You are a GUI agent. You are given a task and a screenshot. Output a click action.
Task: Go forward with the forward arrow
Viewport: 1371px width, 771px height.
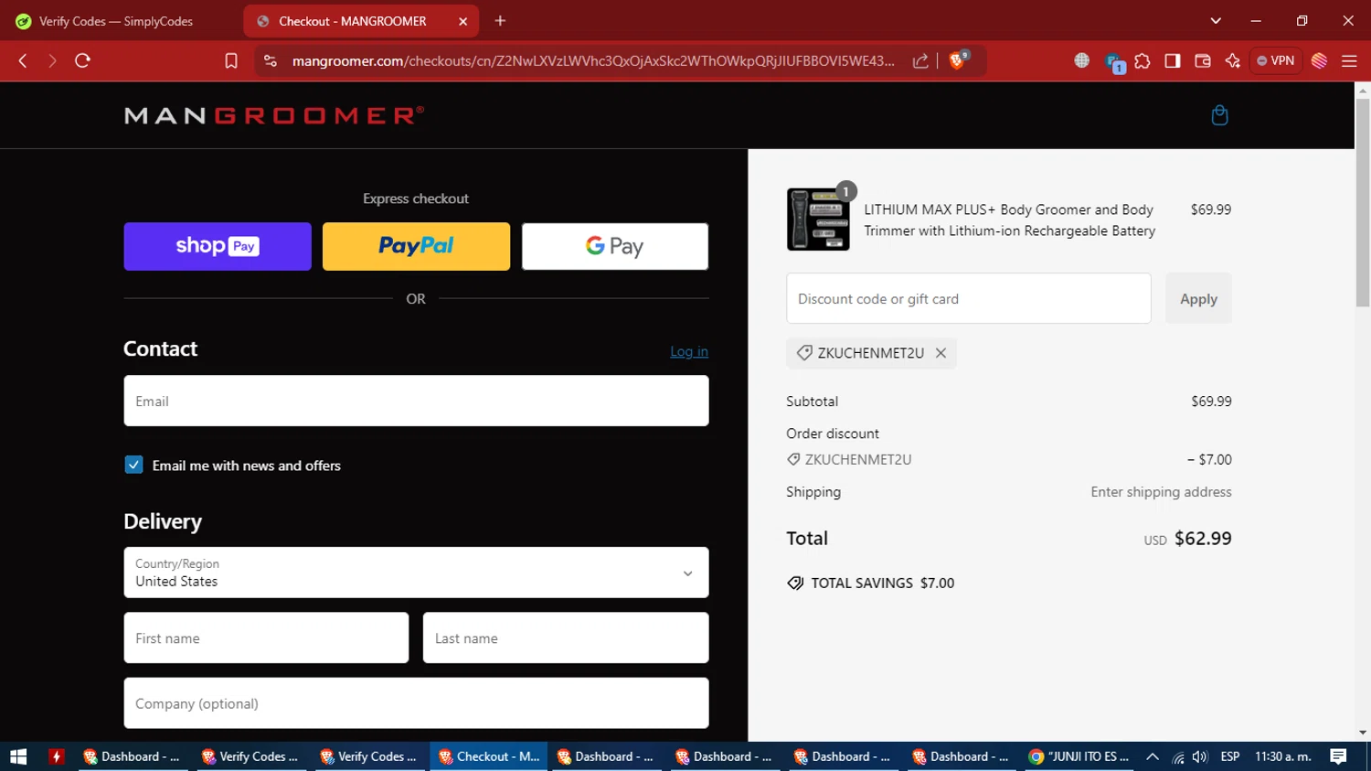pos(52,60)
